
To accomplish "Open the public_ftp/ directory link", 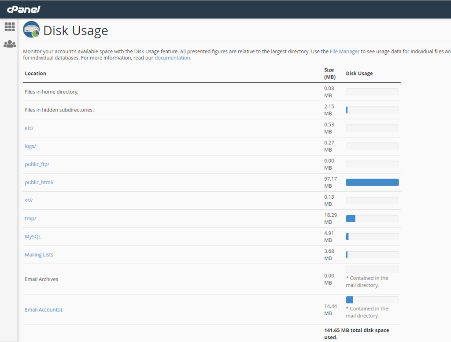I will tap(37, 164).
